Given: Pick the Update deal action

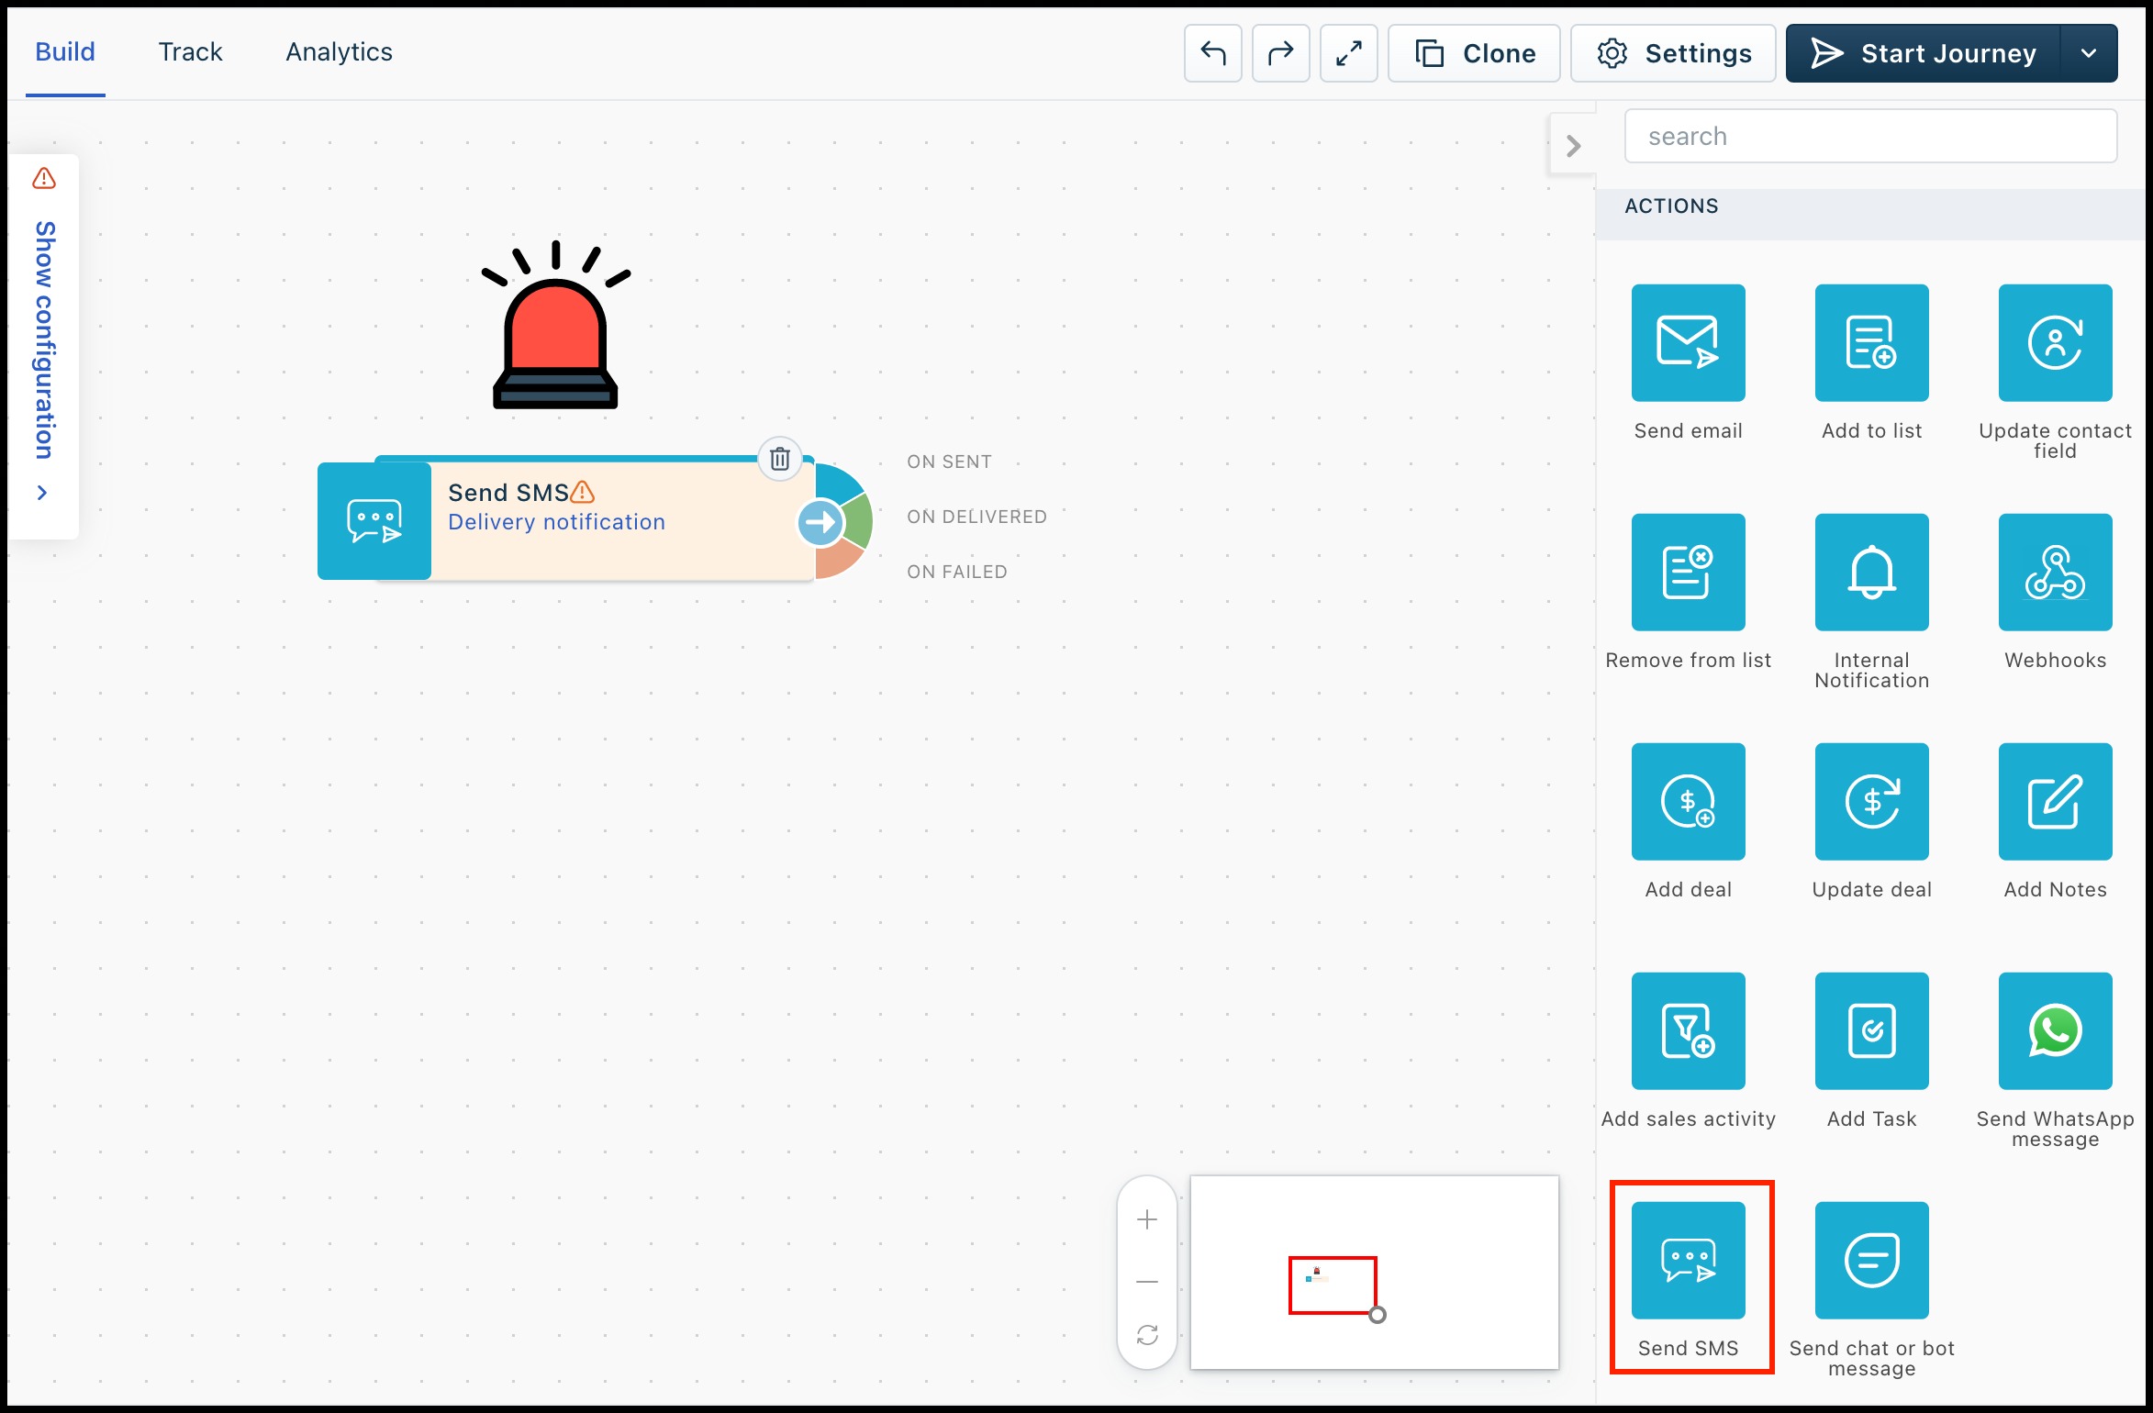Looking at the screenshot, I should pyautogui.click(x=1871, y=802).
